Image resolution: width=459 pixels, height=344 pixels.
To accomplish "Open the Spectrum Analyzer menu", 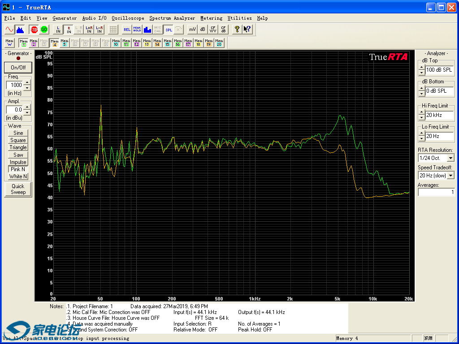I will pos(172,18).
